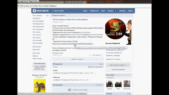Open member Богдан's avatar
169x95 pixels.
coord(110,84)
